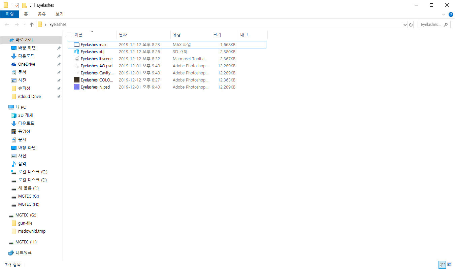
Task: Switch to details view layout
Action: coord(442,265)
